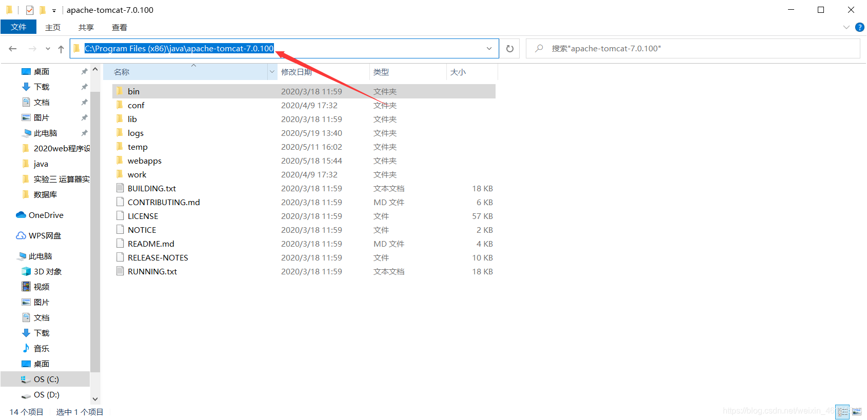867x420 pixels.
Task: Sort by the 类型 column header
Action: [x=408, y=72]
